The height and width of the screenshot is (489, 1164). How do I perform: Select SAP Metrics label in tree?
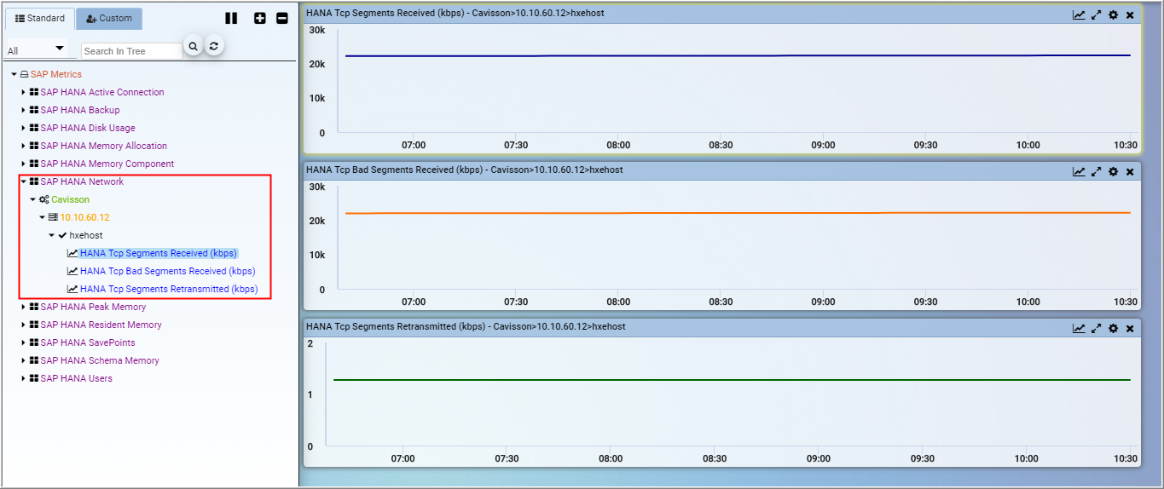pos(56,74)
